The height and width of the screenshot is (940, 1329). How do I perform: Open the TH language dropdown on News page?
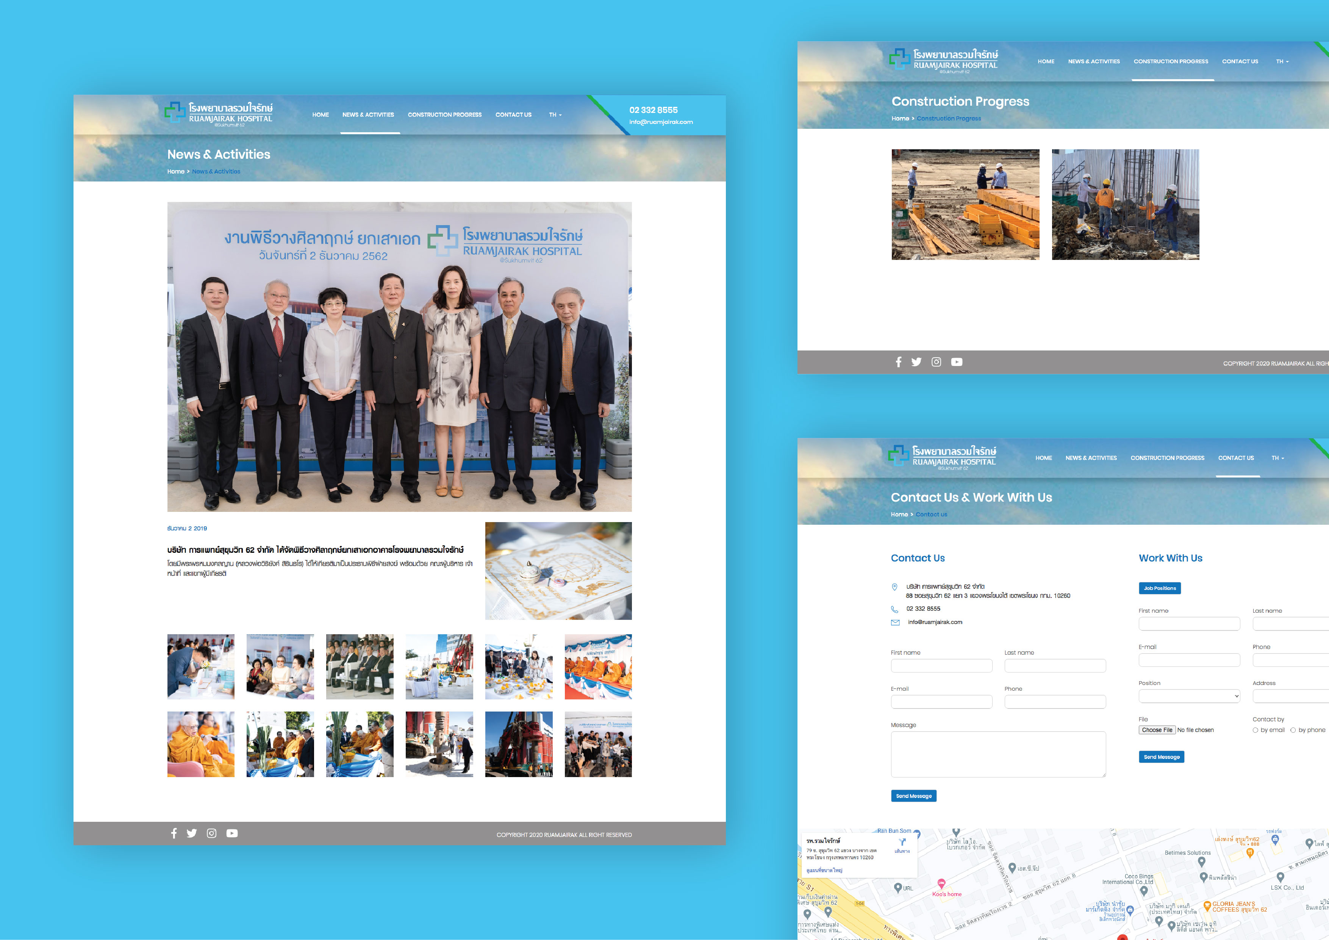[x=555, y=114]
